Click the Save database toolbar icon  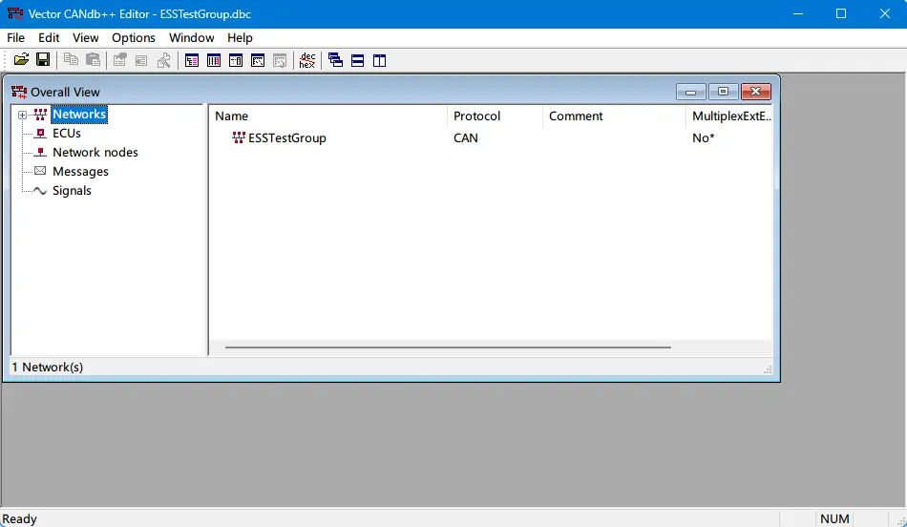[x=43, y=60]
